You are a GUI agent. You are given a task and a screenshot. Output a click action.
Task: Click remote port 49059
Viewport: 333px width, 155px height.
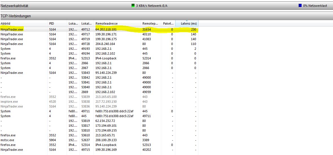[x=146, y=92]
